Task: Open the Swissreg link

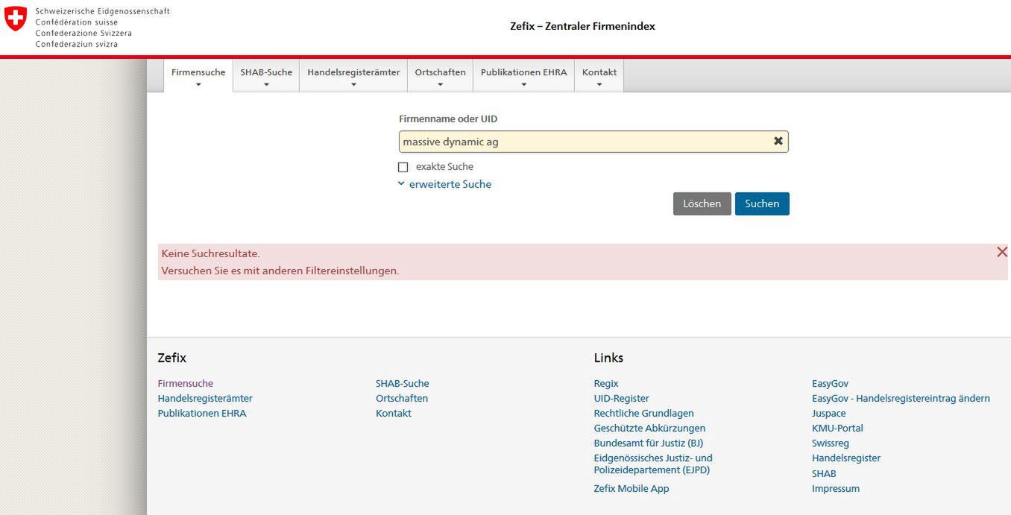Action: tap(831, 443)
